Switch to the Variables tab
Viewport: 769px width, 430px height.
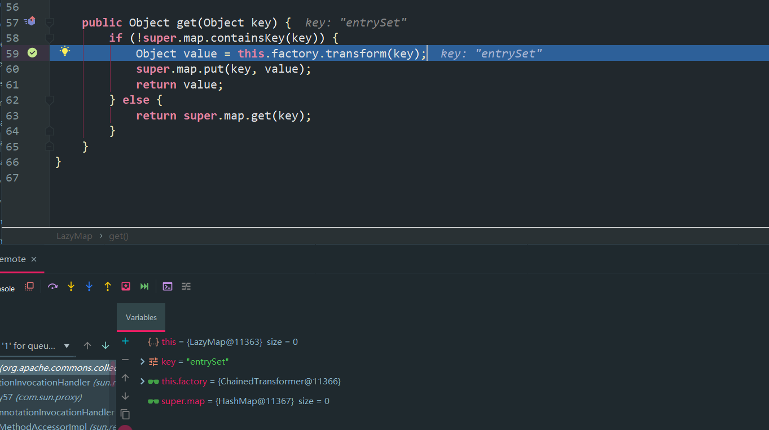click(141, 317)
